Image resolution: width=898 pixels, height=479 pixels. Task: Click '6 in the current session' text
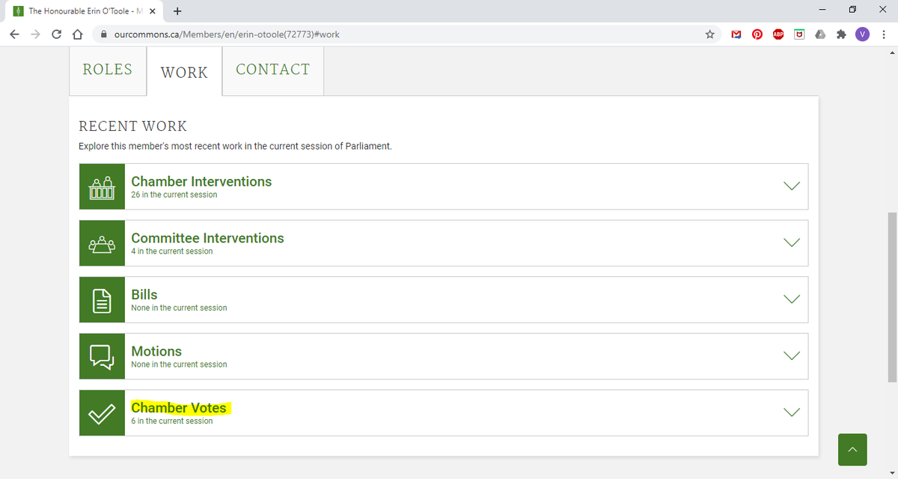tap(172, 421)
